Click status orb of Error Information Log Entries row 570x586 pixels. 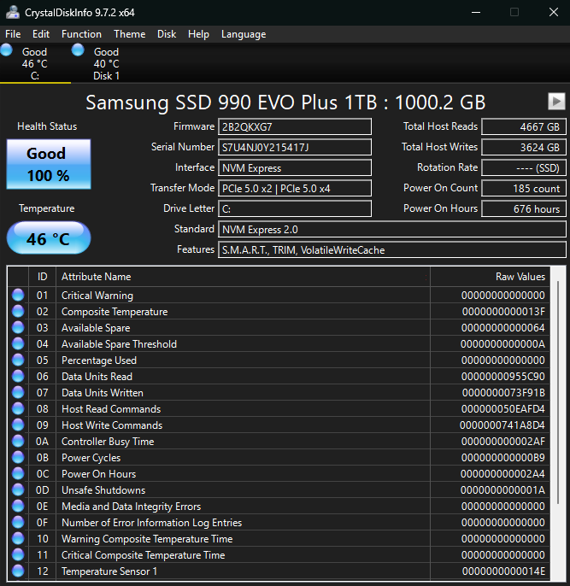pos(18,522)
